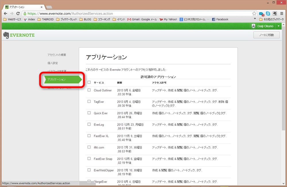
Task: Click the FastEver Snap service name
Action: (x=103, y=159)
